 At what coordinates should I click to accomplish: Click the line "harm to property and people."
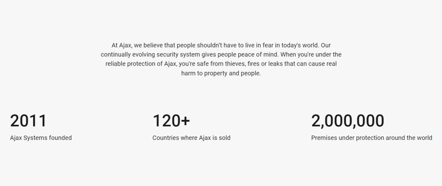point(221,73)
